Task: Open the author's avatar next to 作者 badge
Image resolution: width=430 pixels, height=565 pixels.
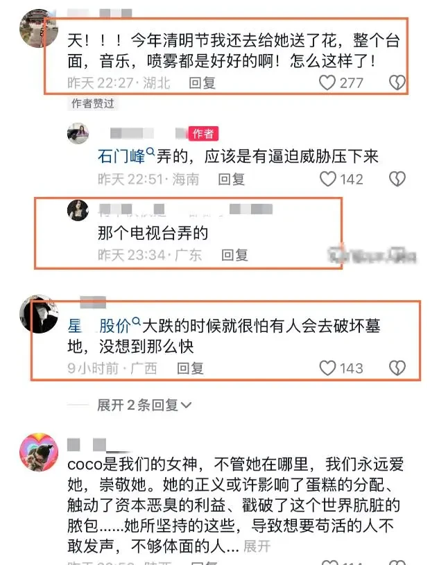Action: (x=78, y=133)
